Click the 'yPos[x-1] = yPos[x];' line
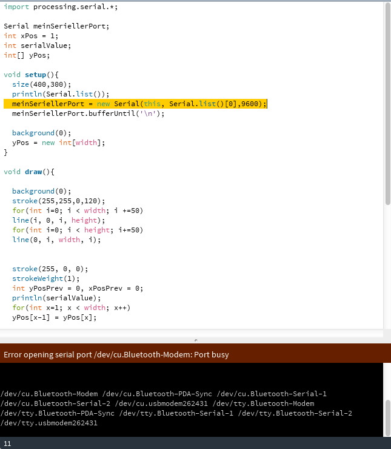The image size is (391, 449). 55,317
